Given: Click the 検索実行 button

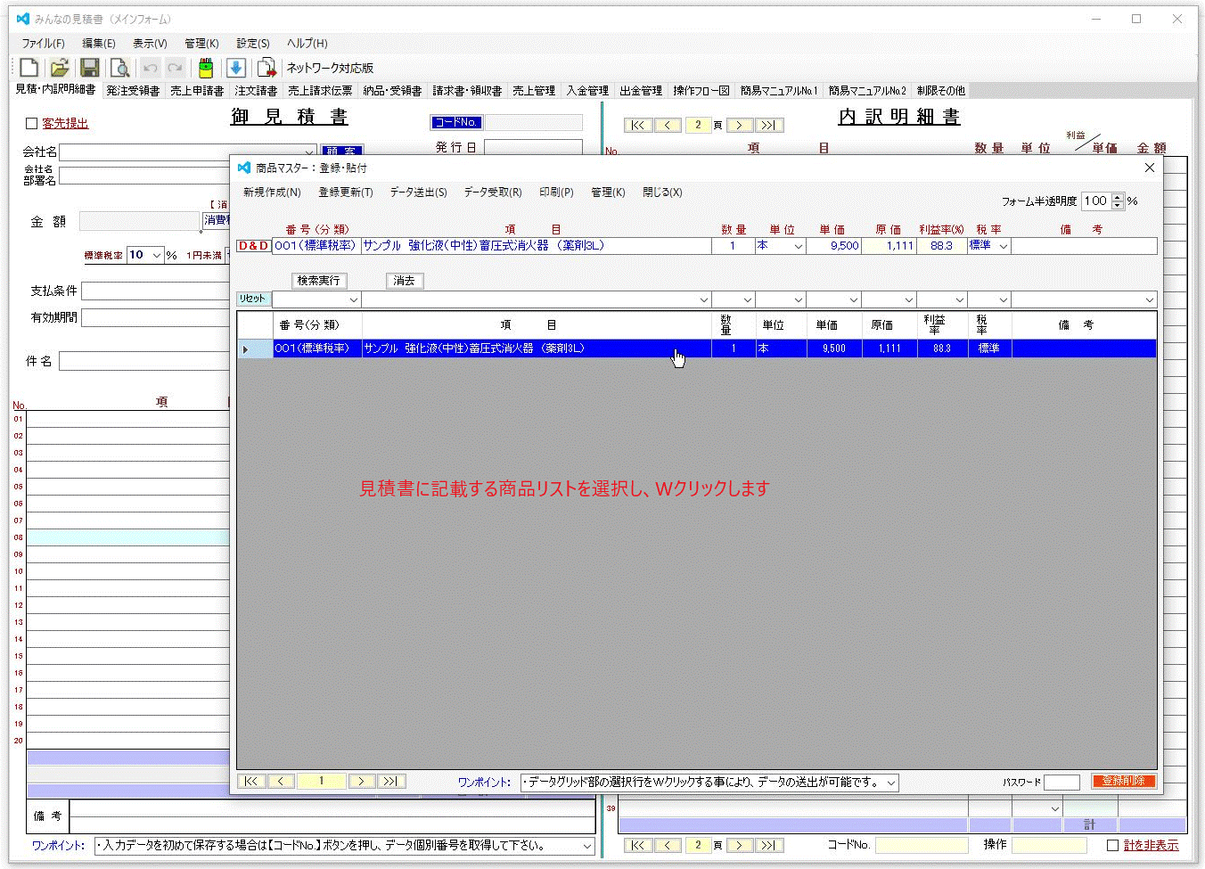Looking at the screenshot, I should tap(318, 281).
